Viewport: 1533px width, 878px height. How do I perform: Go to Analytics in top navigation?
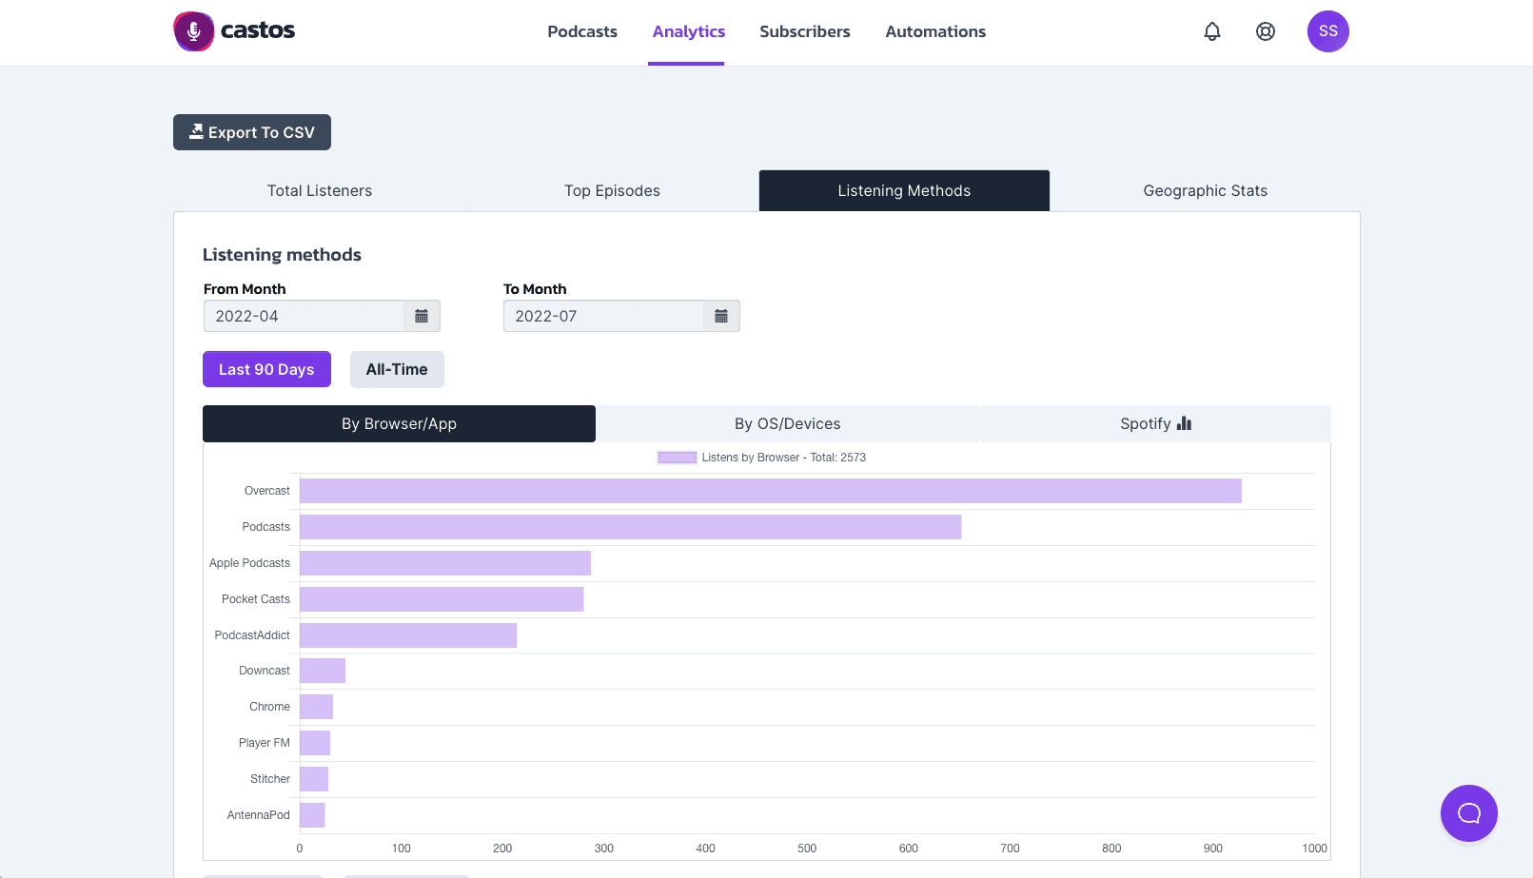(x=689, y=31)
